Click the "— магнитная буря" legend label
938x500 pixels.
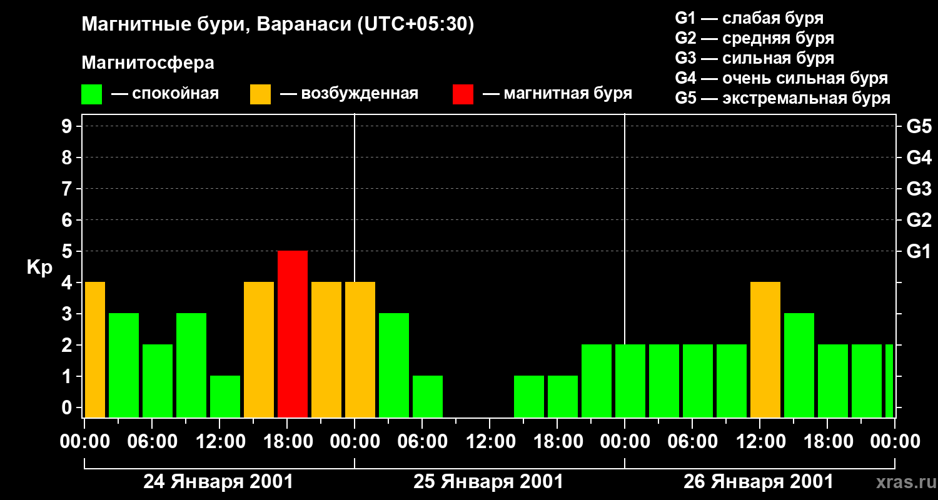pyautogui.click(x=557, y=94)
